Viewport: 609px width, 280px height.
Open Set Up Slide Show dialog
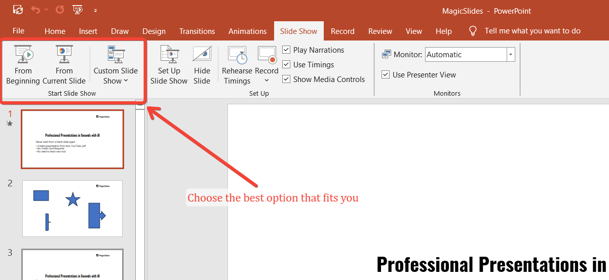tap(169, 65)
